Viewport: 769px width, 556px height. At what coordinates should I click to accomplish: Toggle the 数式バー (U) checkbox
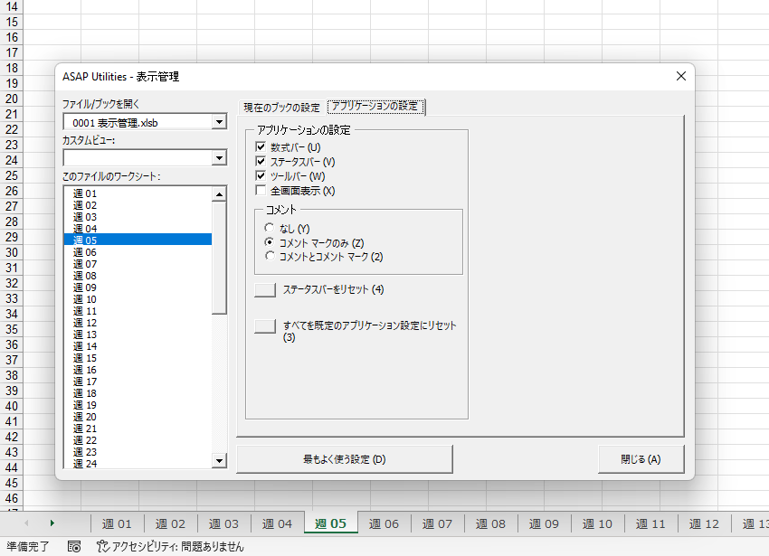tap(261, 147)
